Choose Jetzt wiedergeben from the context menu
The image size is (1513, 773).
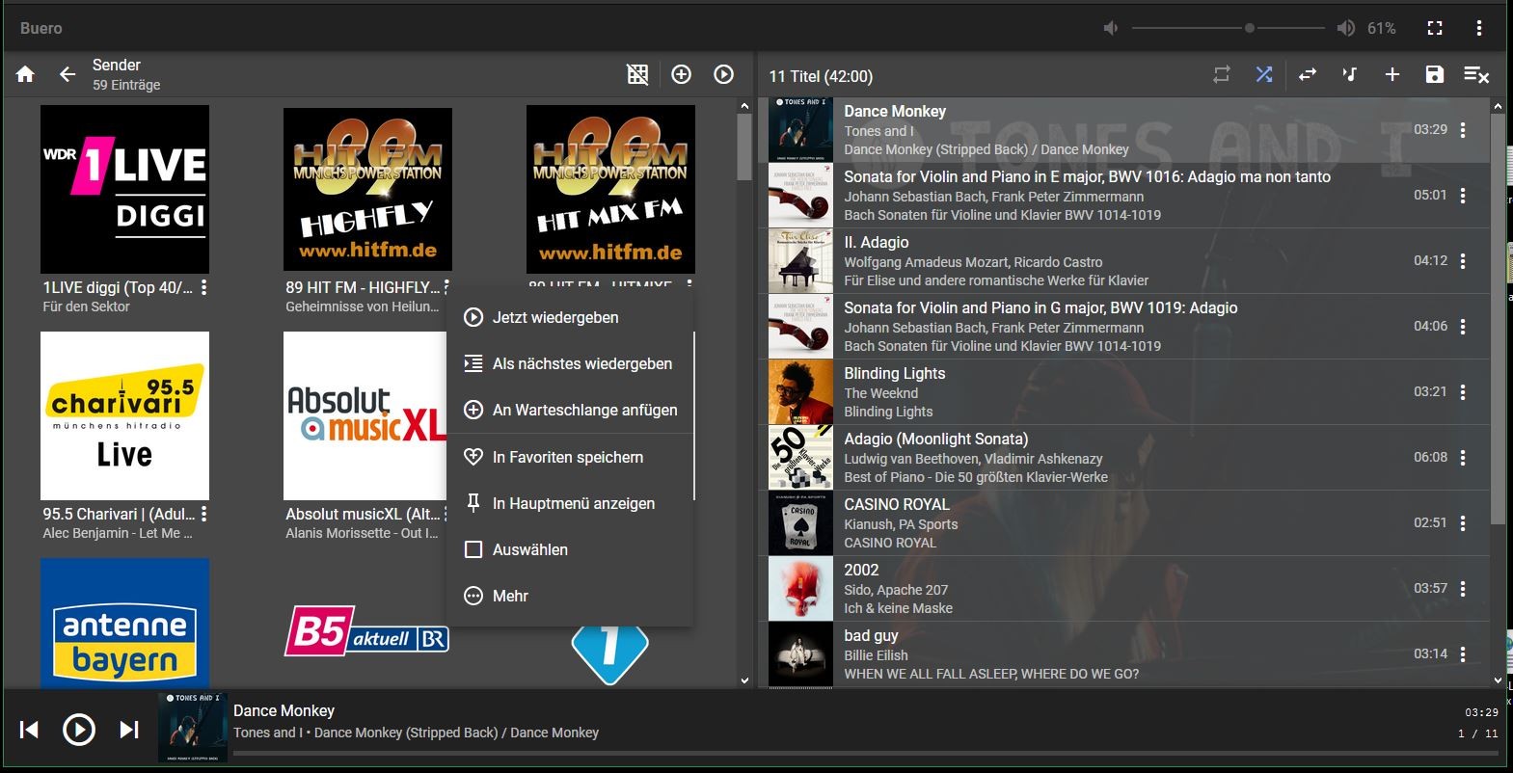570,317
